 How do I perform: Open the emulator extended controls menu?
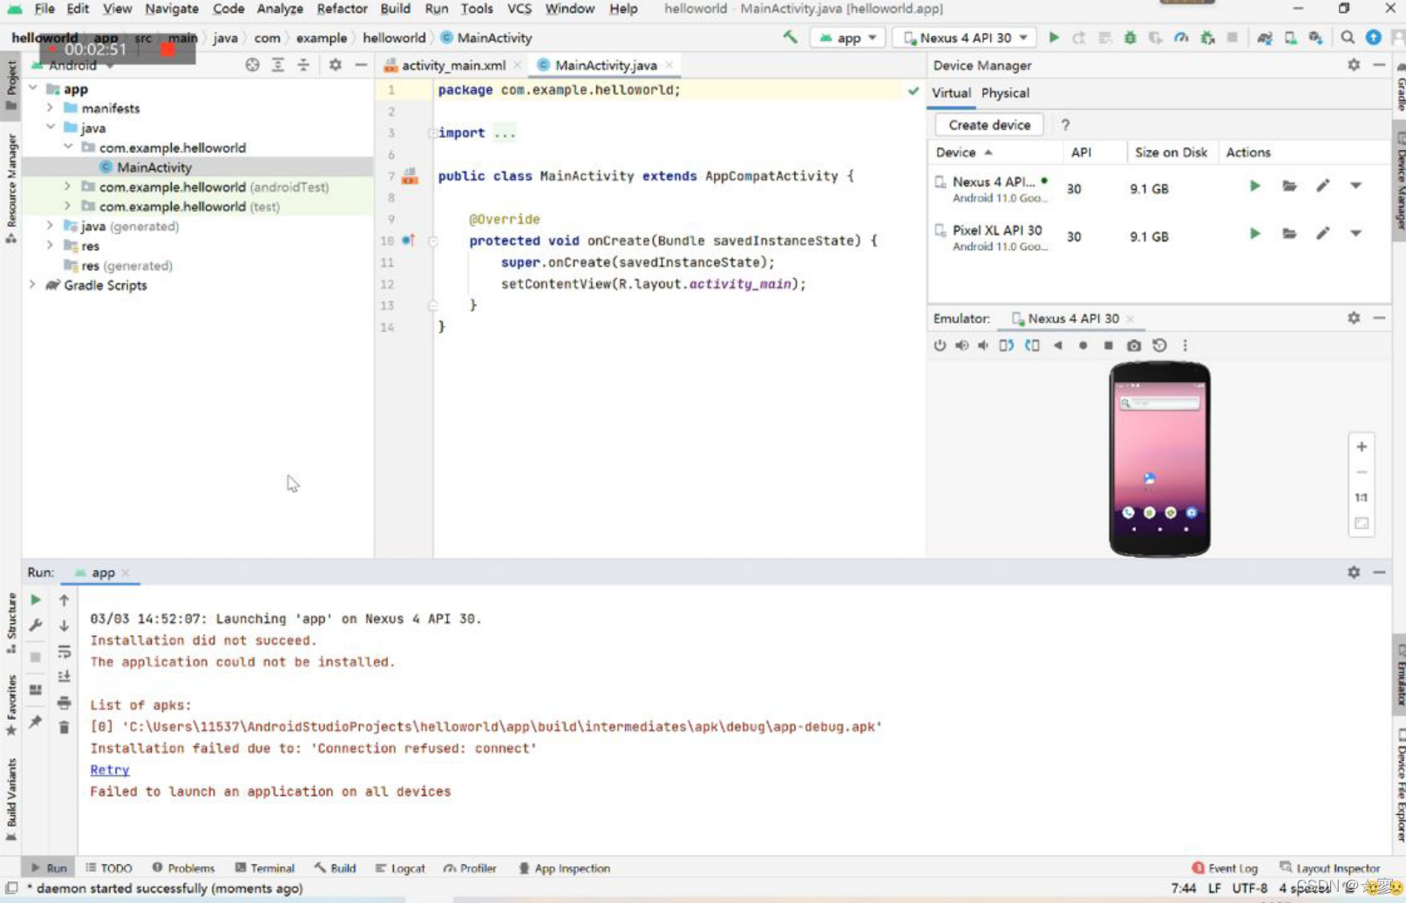(x=1185, y=345)
